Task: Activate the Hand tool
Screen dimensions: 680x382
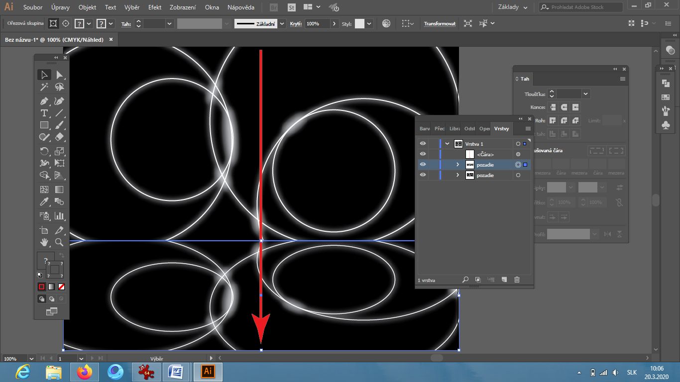Action: click(44, 243)
